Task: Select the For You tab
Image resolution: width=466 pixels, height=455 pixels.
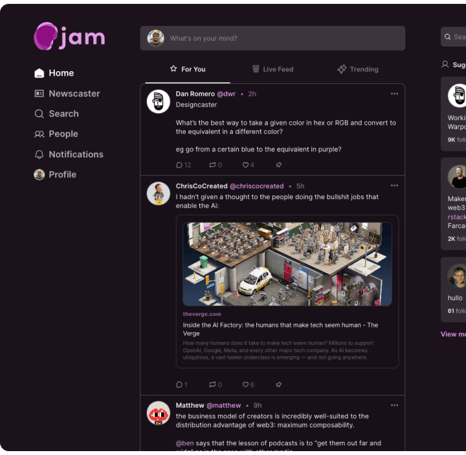Action: pyautogui.click(x=188, y=69)
